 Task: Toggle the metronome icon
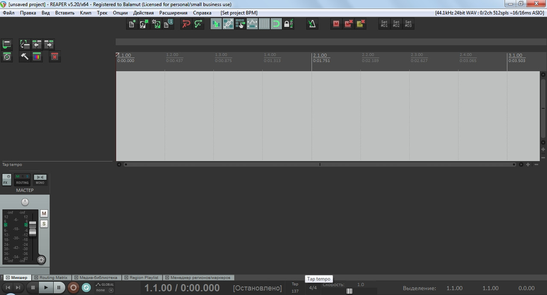coord(312,24)
